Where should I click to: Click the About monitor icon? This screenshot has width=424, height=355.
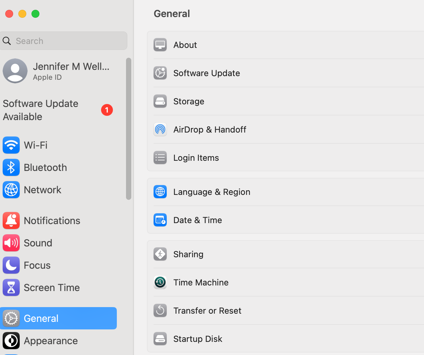pos(160,45)
